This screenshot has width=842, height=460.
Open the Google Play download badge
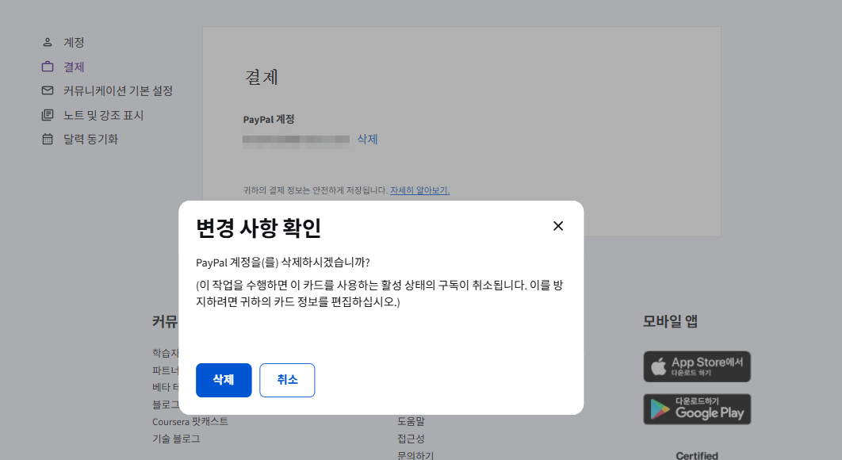697,409
